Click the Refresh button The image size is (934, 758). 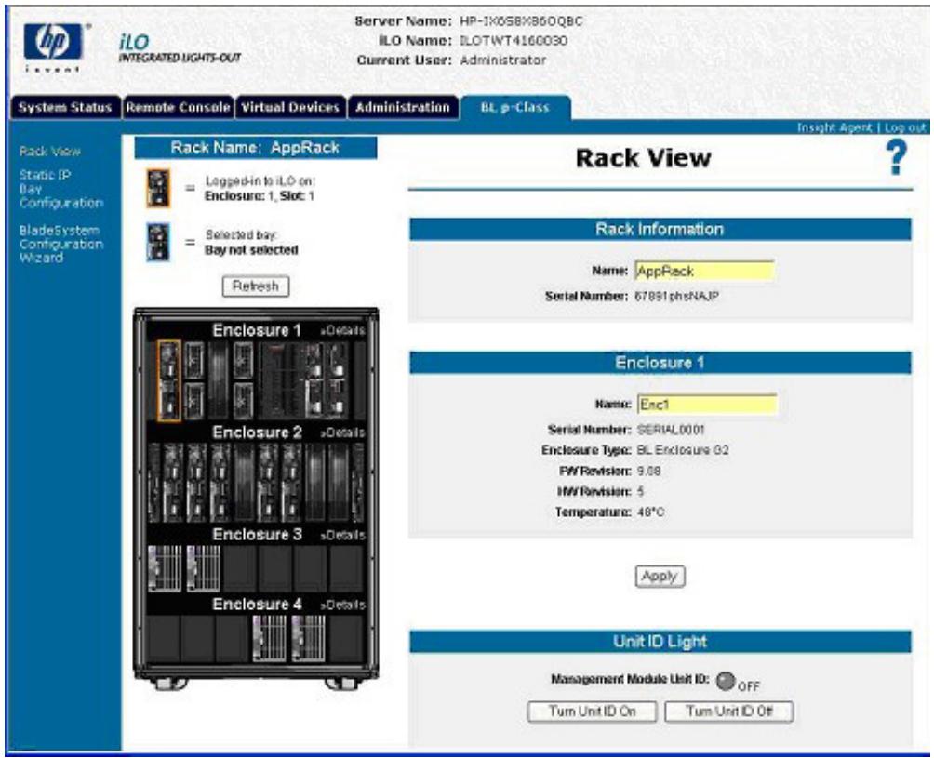[x=256, y=286]
